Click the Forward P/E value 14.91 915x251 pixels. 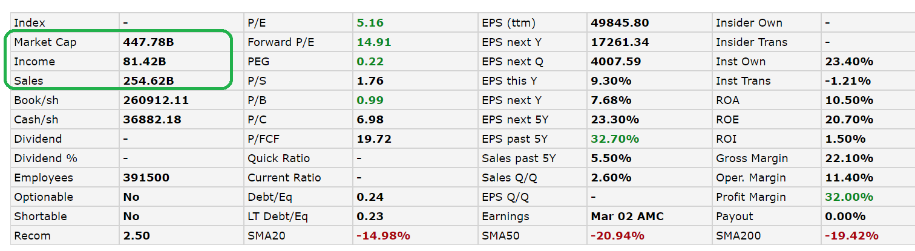coord(373,42)
